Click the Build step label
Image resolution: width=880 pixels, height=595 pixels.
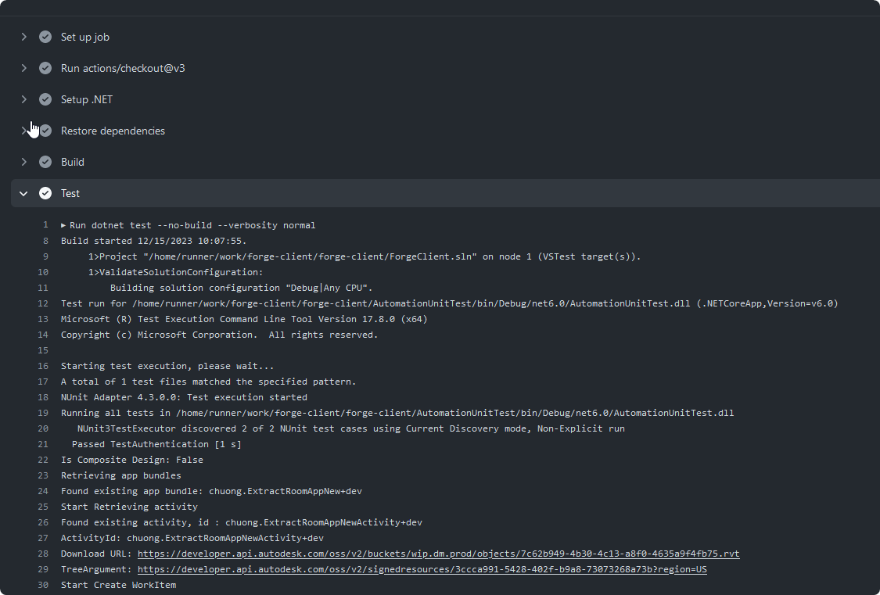point(73,162)
